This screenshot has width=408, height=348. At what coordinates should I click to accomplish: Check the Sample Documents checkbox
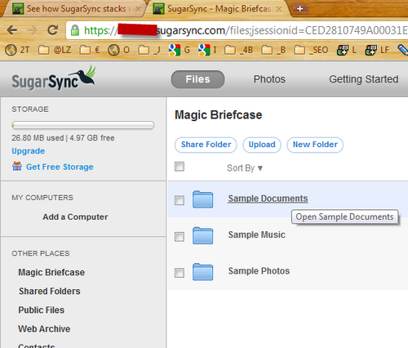(180, 200)
